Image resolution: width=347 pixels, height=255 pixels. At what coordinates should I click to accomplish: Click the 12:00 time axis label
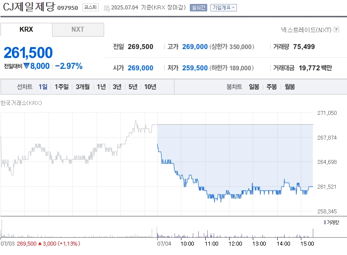pyautogui.click(x=235, y=244)
